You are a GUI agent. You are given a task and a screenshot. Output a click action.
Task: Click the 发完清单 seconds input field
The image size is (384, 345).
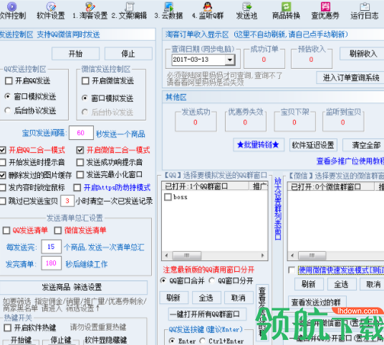51,263
